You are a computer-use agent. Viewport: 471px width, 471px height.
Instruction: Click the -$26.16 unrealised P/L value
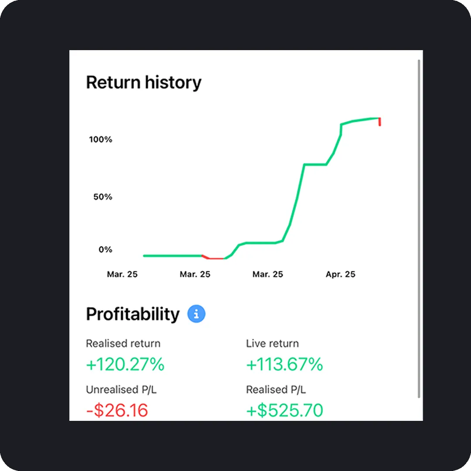point(117,410)
